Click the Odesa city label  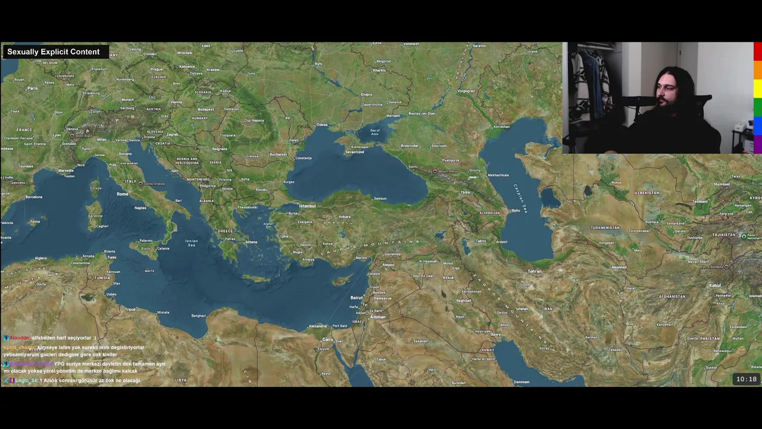[x=322, y=125]
